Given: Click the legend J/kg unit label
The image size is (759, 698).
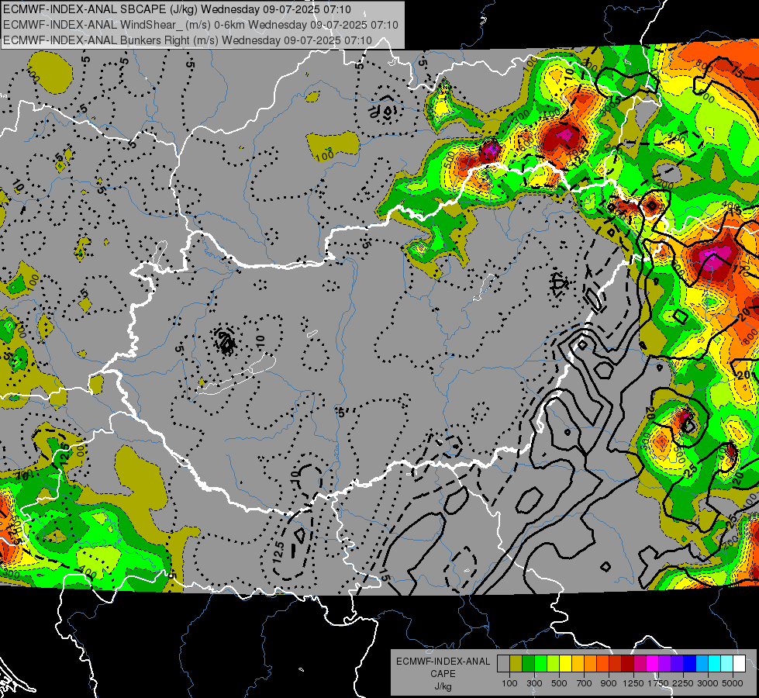Looking at the screenshot, I should coord(443,686).
